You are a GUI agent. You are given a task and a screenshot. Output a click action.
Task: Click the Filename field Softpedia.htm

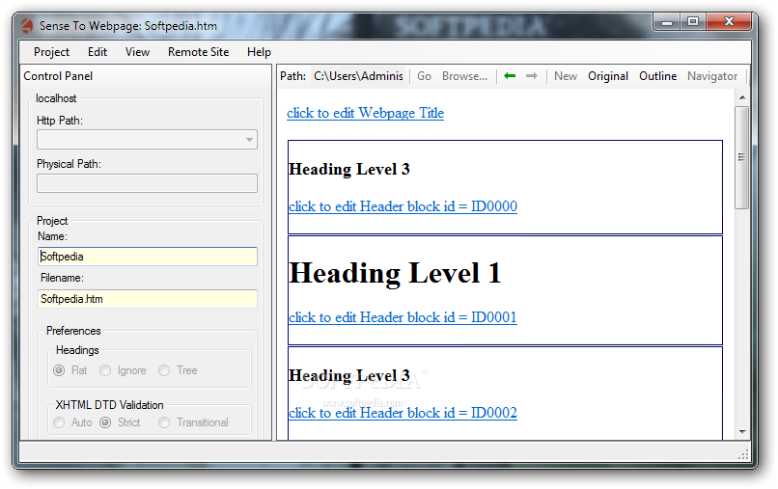tap(148, 299)
